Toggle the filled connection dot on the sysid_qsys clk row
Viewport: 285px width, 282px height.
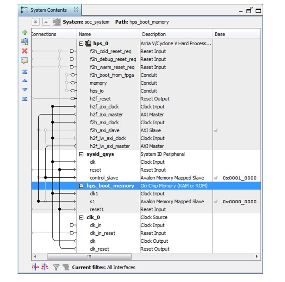click(x=52, y=162)
